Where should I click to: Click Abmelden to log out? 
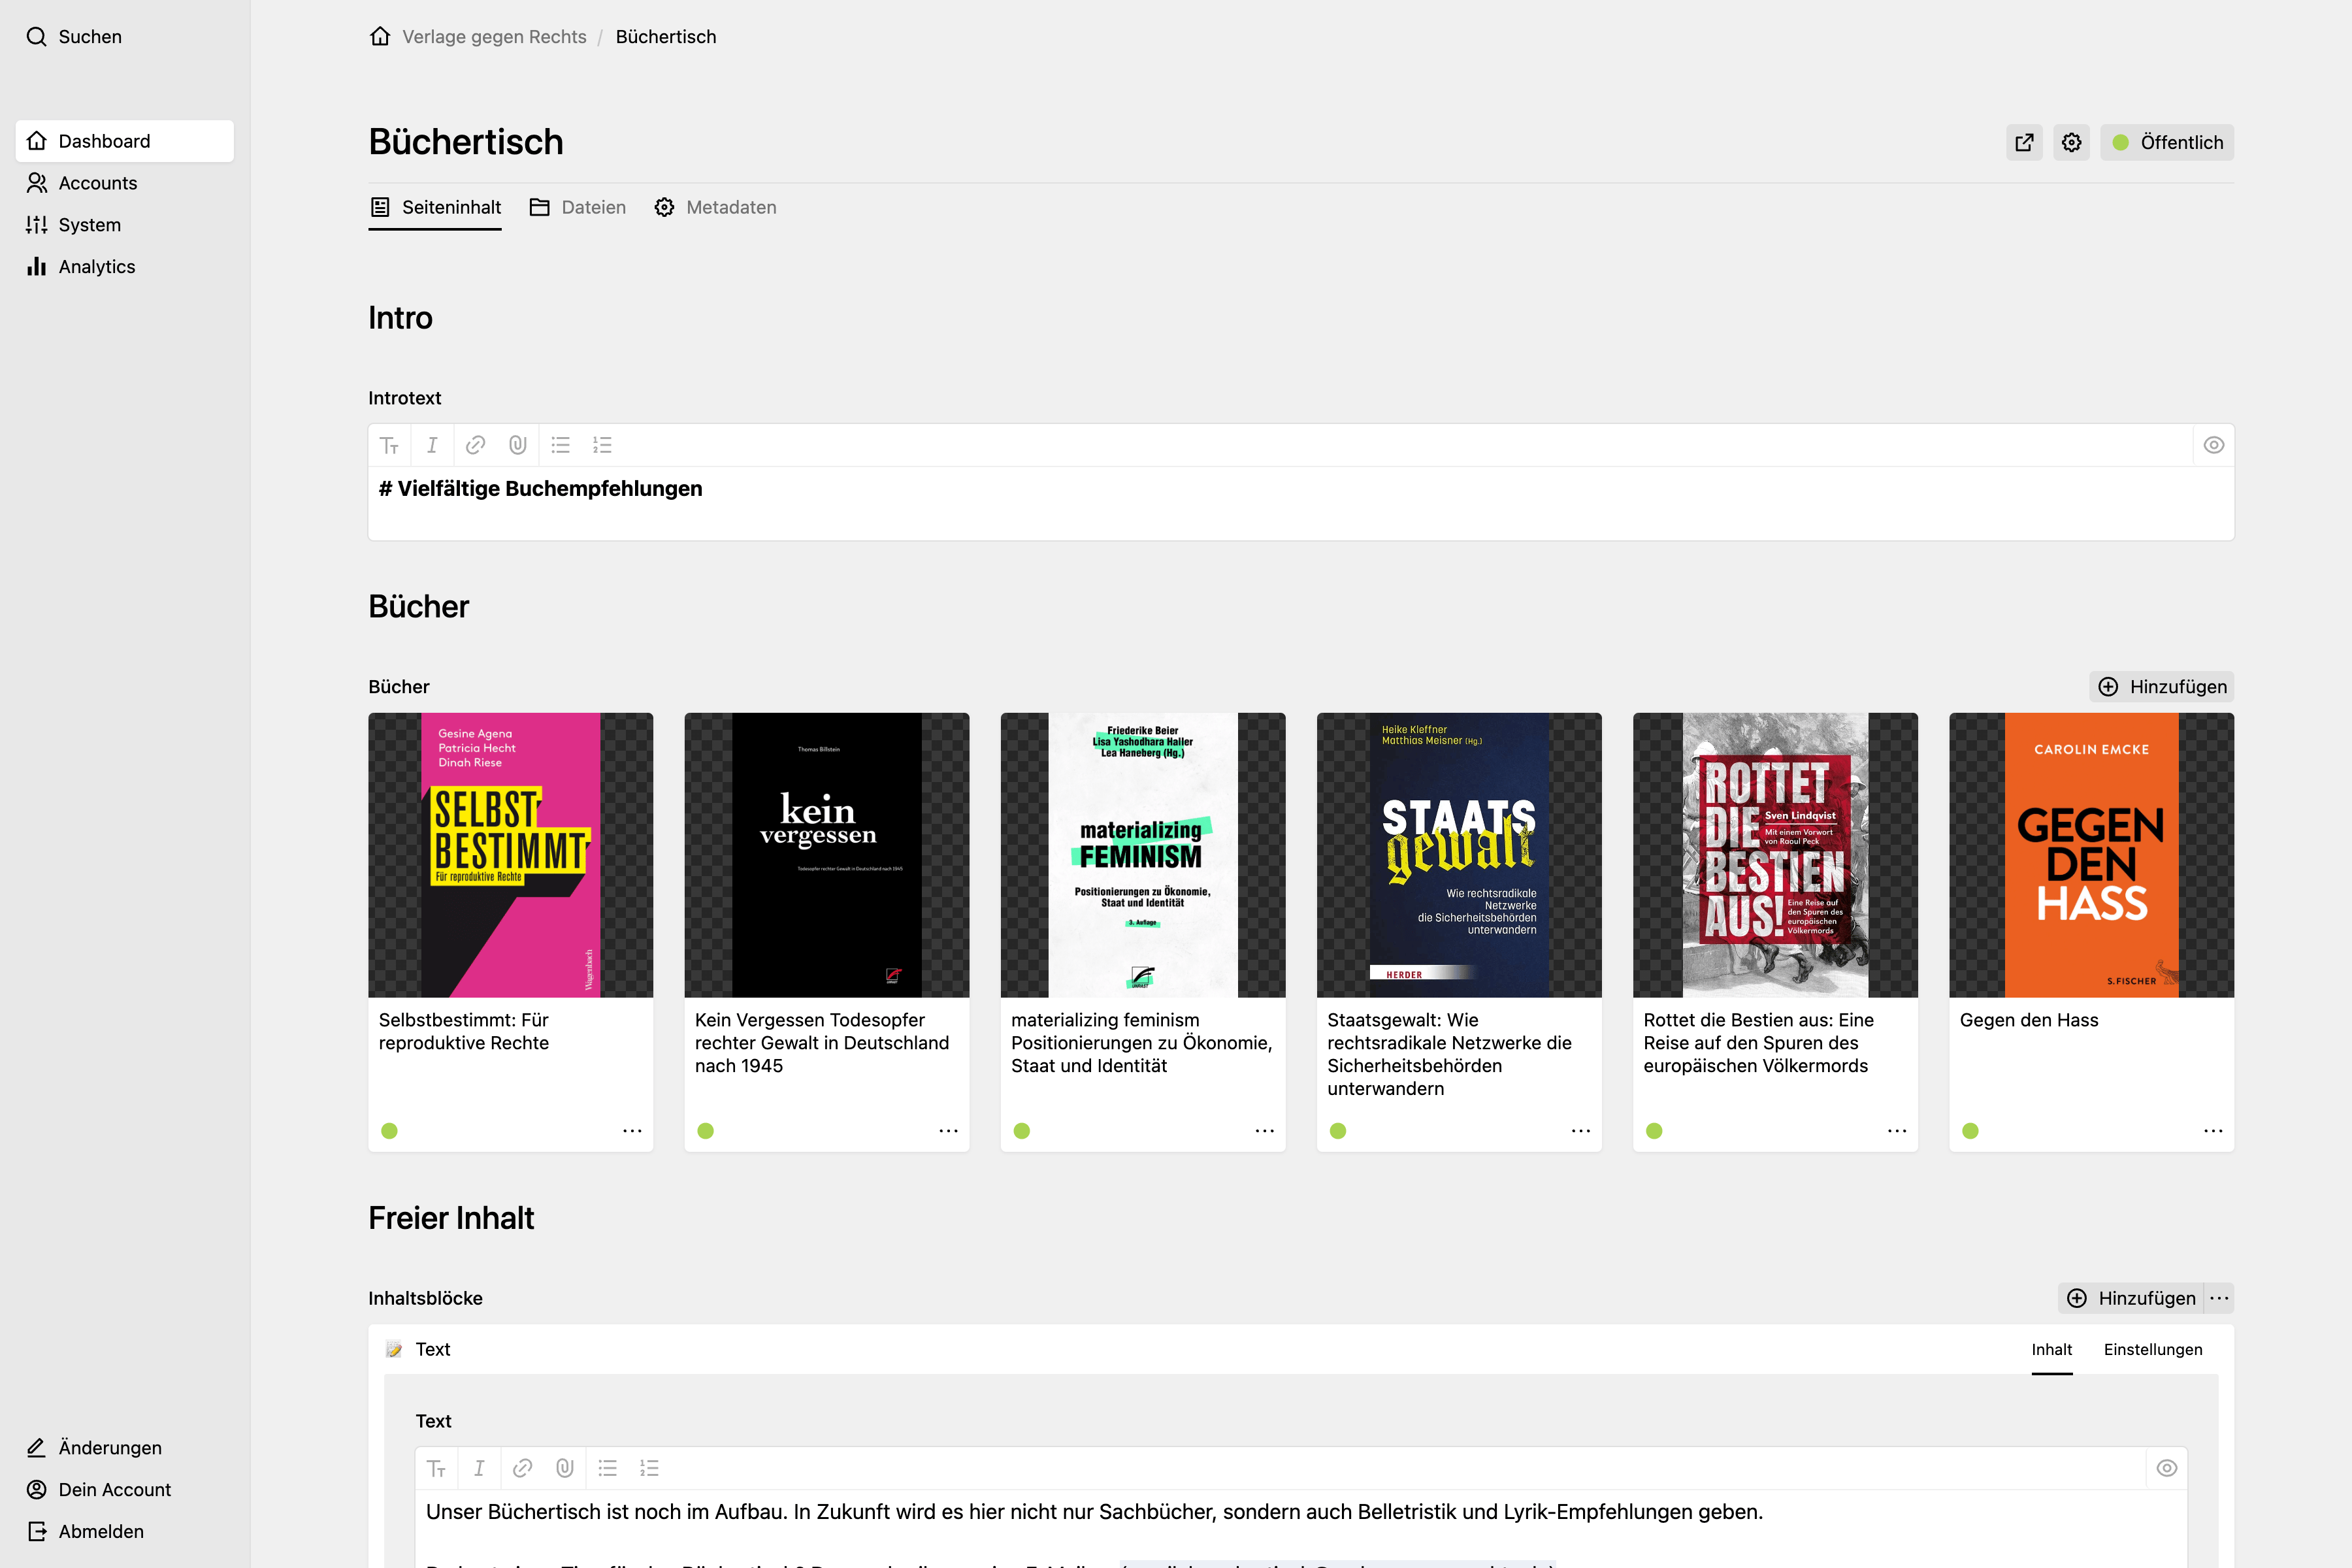tap(125, 1531)
